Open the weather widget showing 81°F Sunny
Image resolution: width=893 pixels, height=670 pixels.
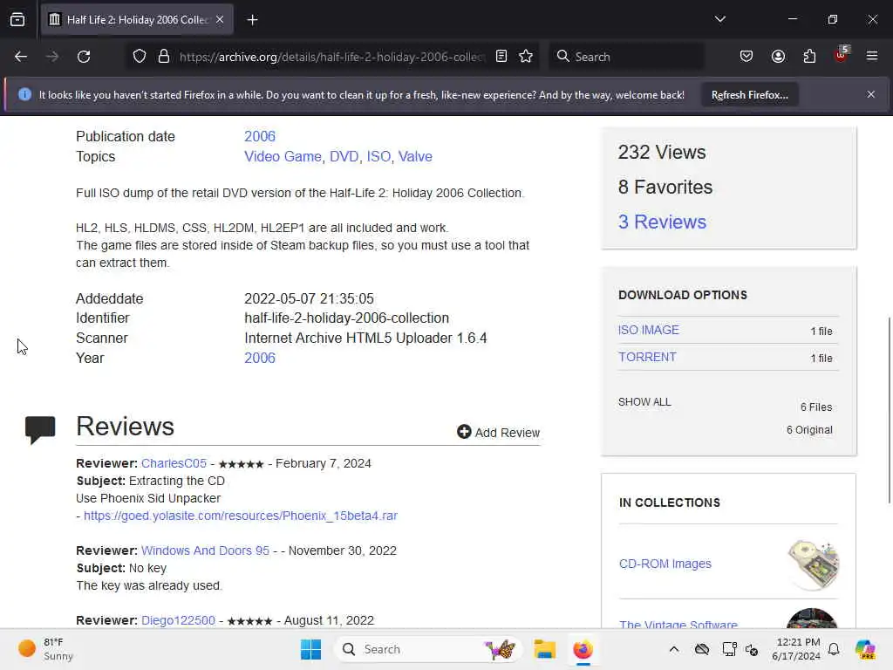point(45,649)
